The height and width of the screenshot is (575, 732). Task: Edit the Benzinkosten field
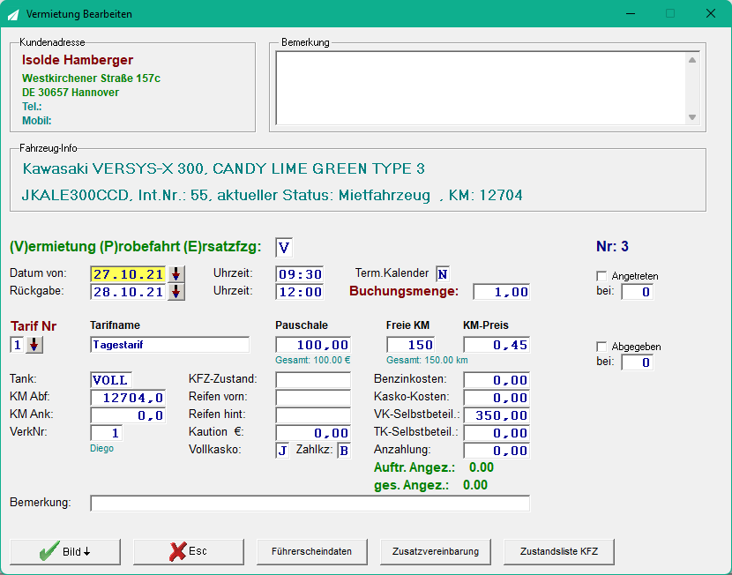click(497, 380)
